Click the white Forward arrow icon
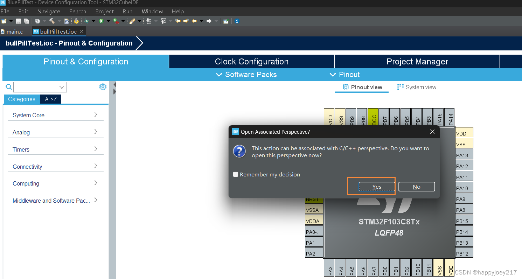Viewport: 522px width, 279px height. [x=209, y=21]
